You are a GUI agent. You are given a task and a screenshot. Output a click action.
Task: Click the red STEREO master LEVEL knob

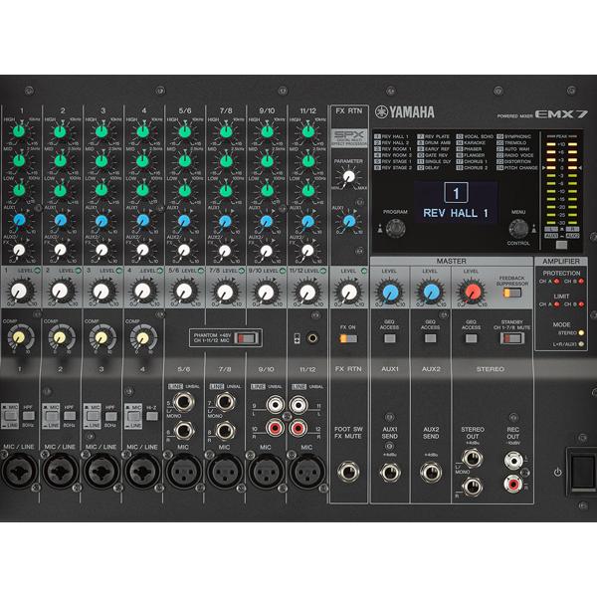[x=473, y=292]
